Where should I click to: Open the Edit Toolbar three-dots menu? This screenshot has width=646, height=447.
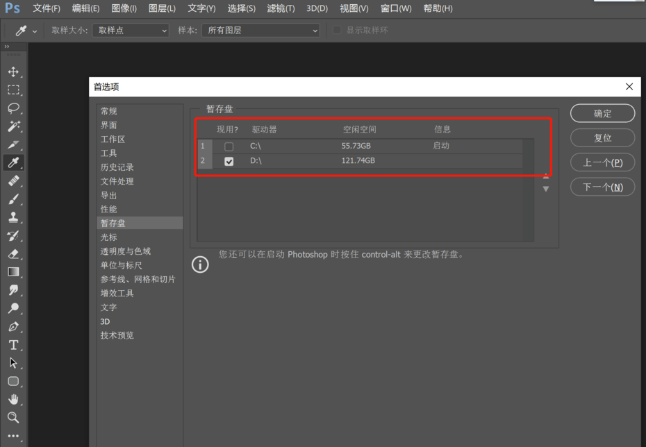(x=13, y=436)
